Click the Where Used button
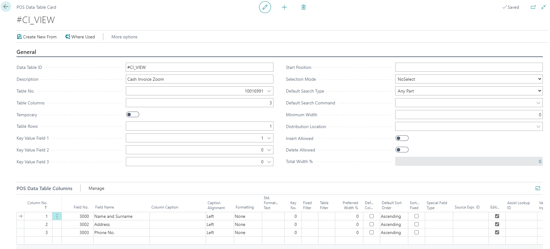 80,37
